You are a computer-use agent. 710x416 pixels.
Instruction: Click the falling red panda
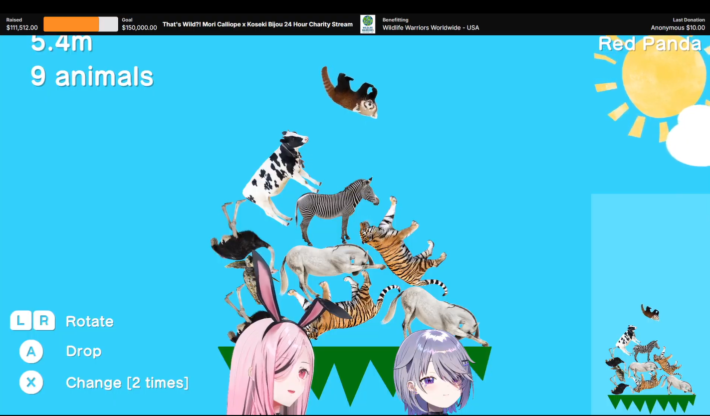tap(350, 92)
